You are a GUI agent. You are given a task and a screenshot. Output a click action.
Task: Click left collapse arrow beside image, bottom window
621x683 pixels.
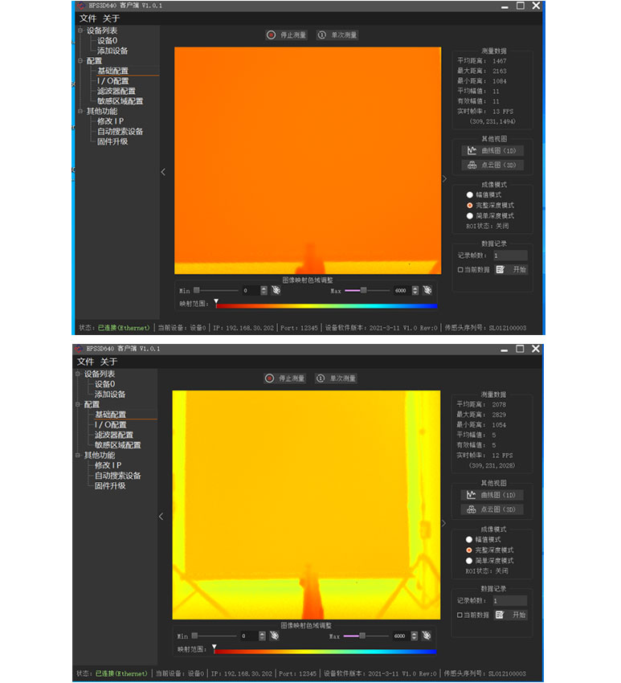pos(161,517)
